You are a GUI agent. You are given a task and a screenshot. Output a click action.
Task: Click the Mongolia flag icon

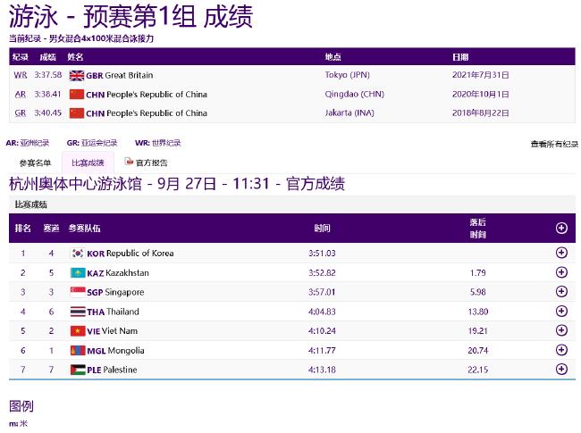[78, 351]
